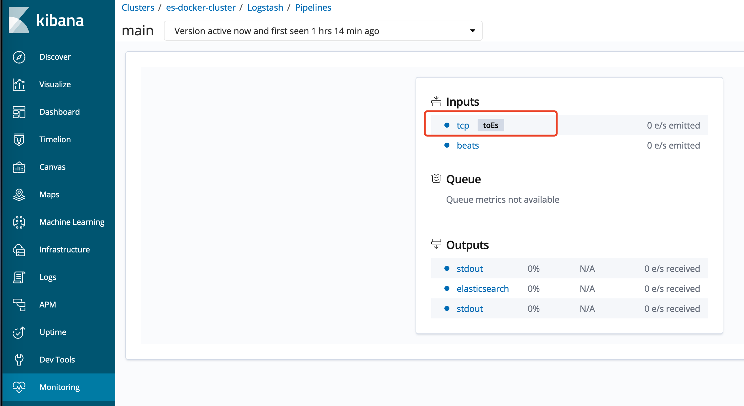The height and width of the screenshot is (406, 744).
Task: Click the Outputs section icon
Action: (x=436, y=244)
